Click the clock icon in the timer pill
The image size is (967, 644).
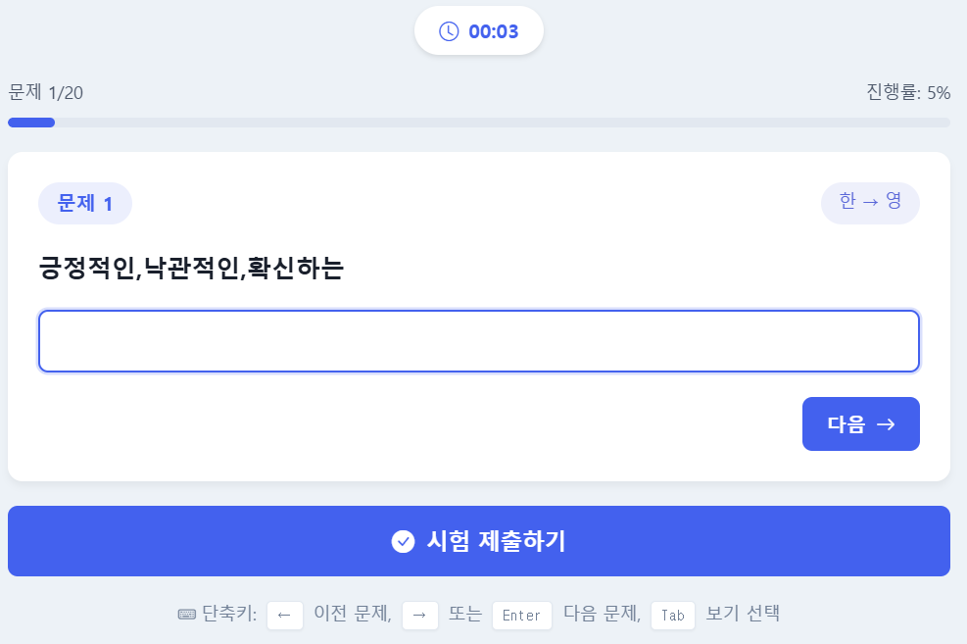(x=449, y=30)
